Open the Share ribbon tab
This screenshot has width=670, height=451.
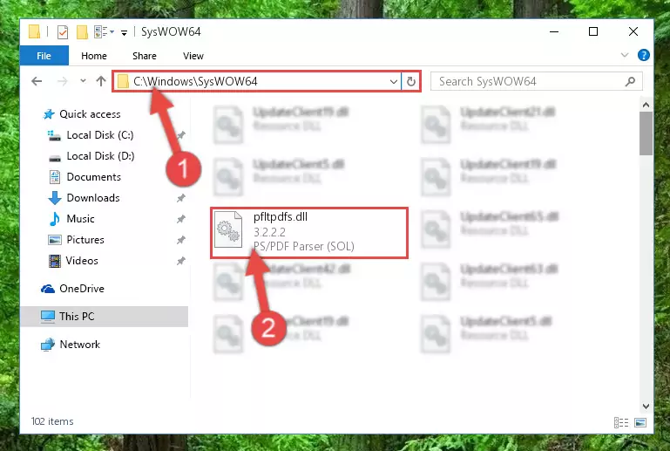(145, 56)
